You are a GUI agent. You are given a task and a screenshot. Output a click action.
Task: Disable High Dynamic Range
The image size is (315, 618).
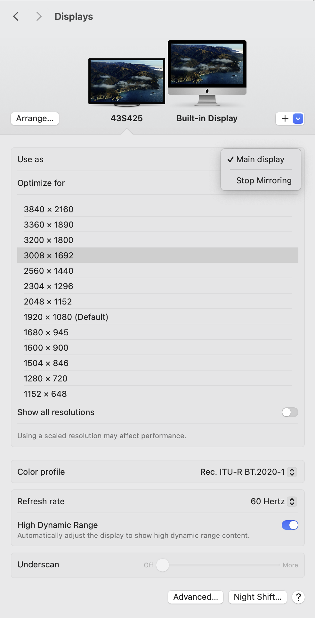[x=289, y=525]
